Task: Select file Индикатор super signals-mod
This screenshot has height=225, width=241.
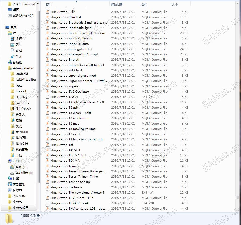Action: coord(73,76)
